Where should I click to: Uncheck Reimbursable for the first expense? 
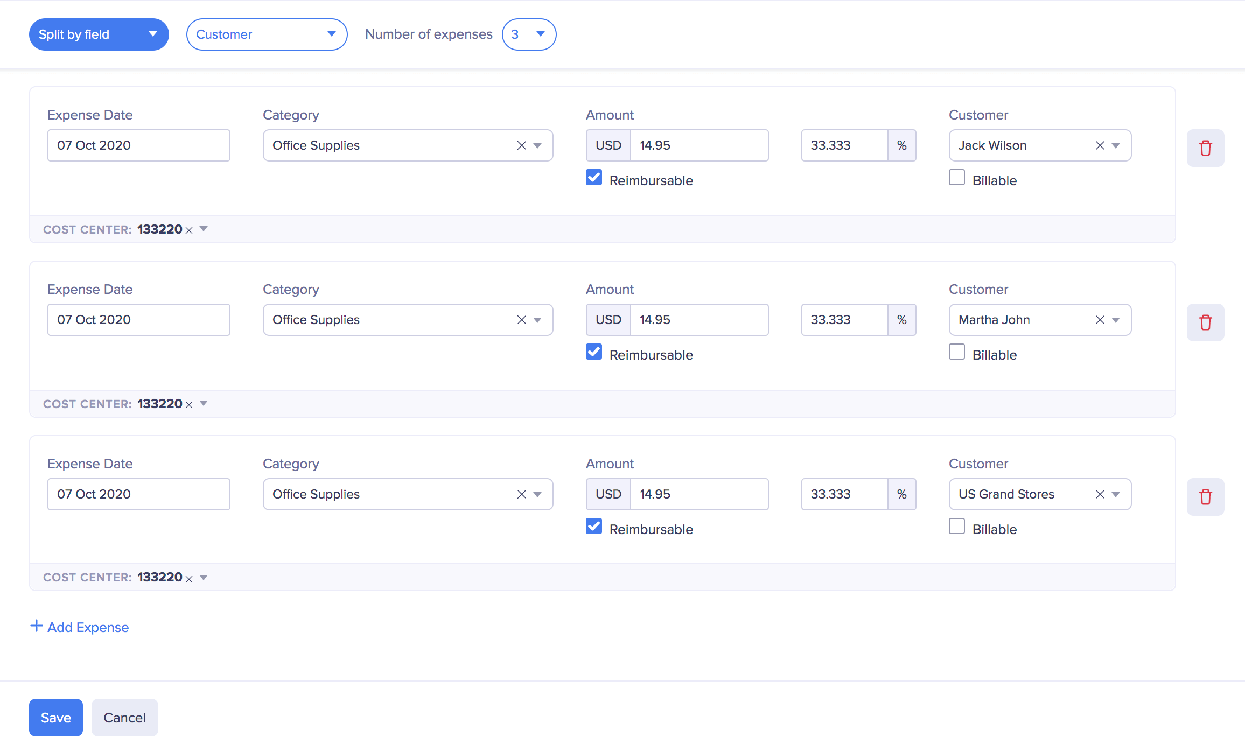coord(594,178)
